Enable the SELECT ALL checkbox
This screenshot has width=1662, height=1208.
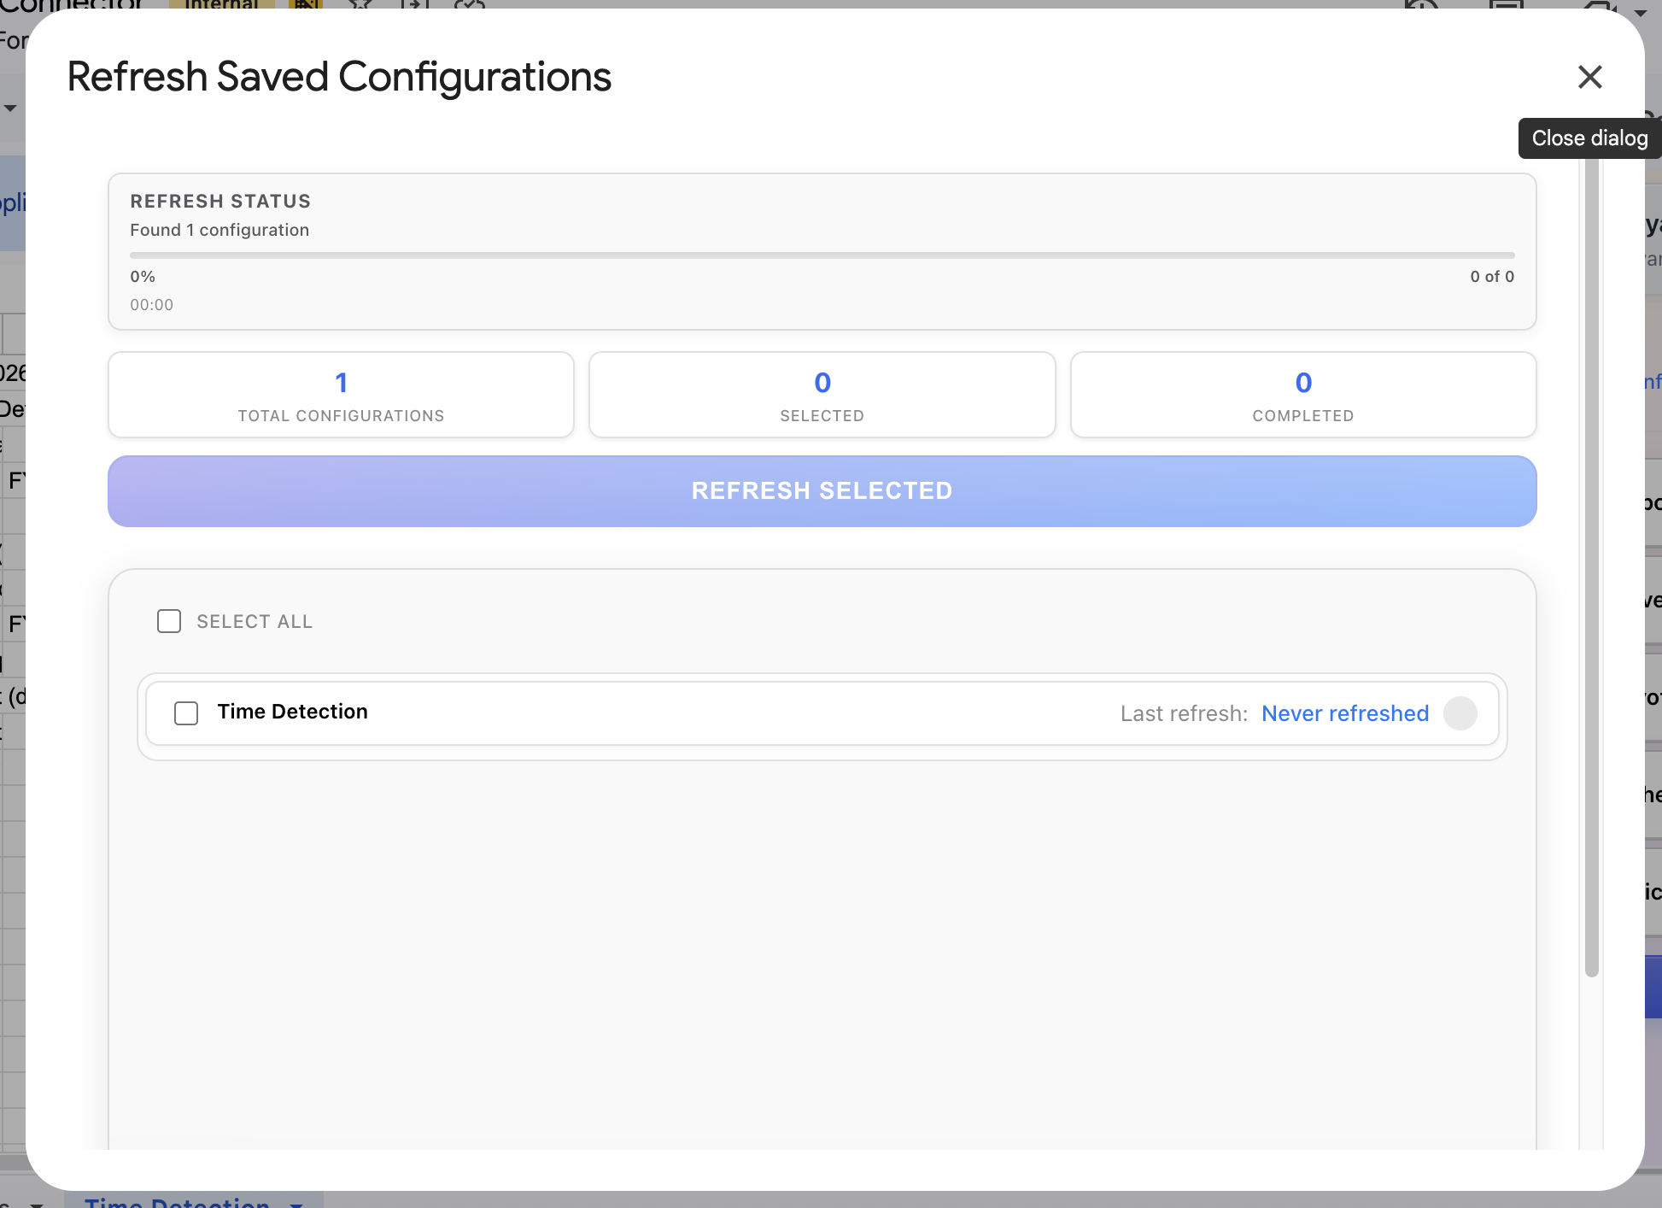point(169,621)
